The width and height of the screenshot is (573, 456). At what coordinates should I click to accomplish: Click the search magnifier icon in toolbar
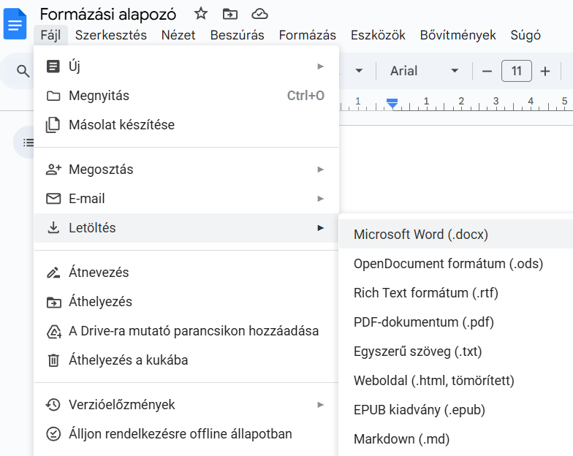(x=23, y=72)
